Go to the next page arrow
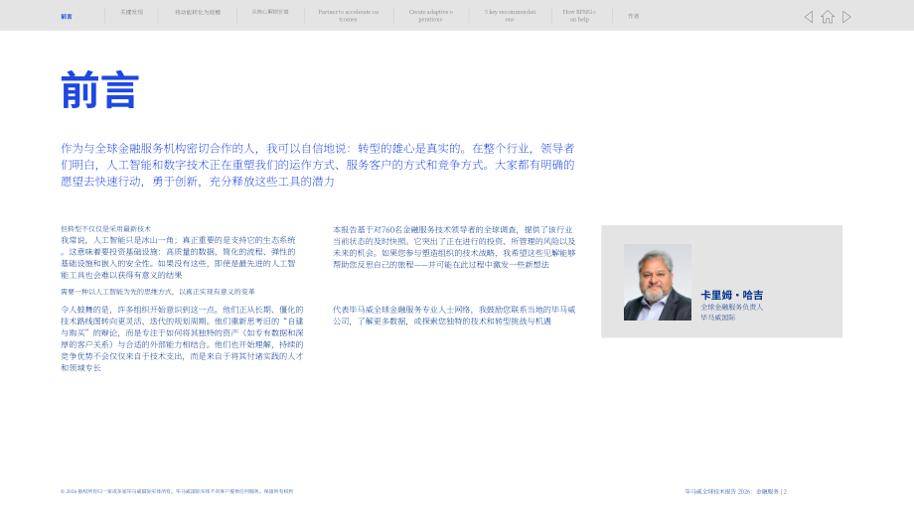 tap(846, 17)
